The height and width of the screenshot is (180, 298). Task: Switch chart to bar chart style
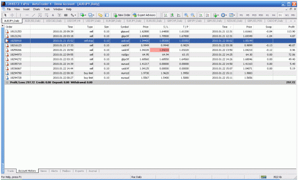click(x=166, y=15)
